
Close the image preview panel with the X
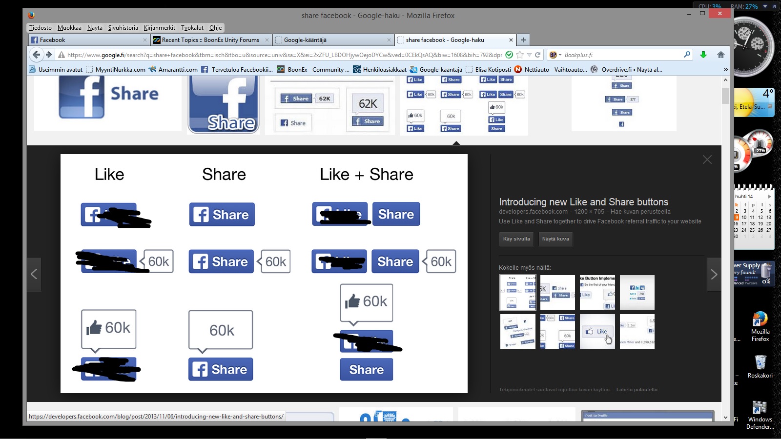click(x=707, y=160)
